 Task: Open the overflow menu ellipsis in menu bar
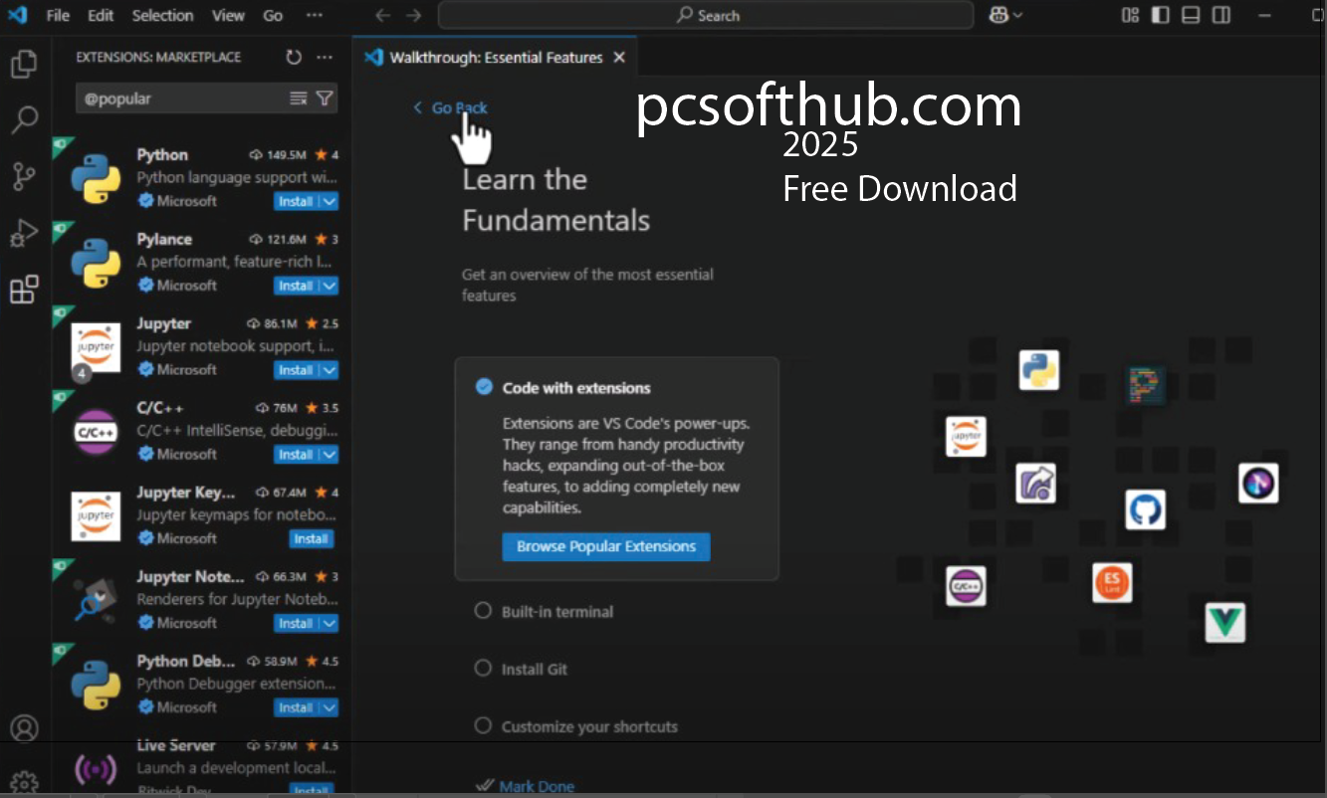[x=315, y=15]
